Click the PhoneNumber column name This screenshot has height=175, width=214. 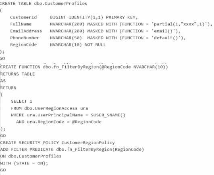(x=25, y=38)
